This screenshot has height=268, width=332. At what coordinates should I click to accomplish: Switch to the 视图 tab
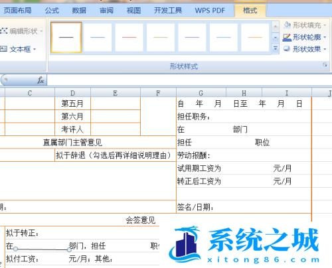click(x=133, y=11)
